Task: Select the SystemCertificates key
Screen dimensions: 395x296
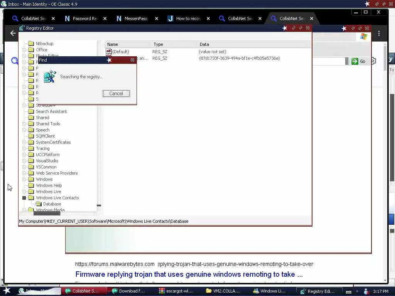Action: pyautogui.click(x=53, y=142)
